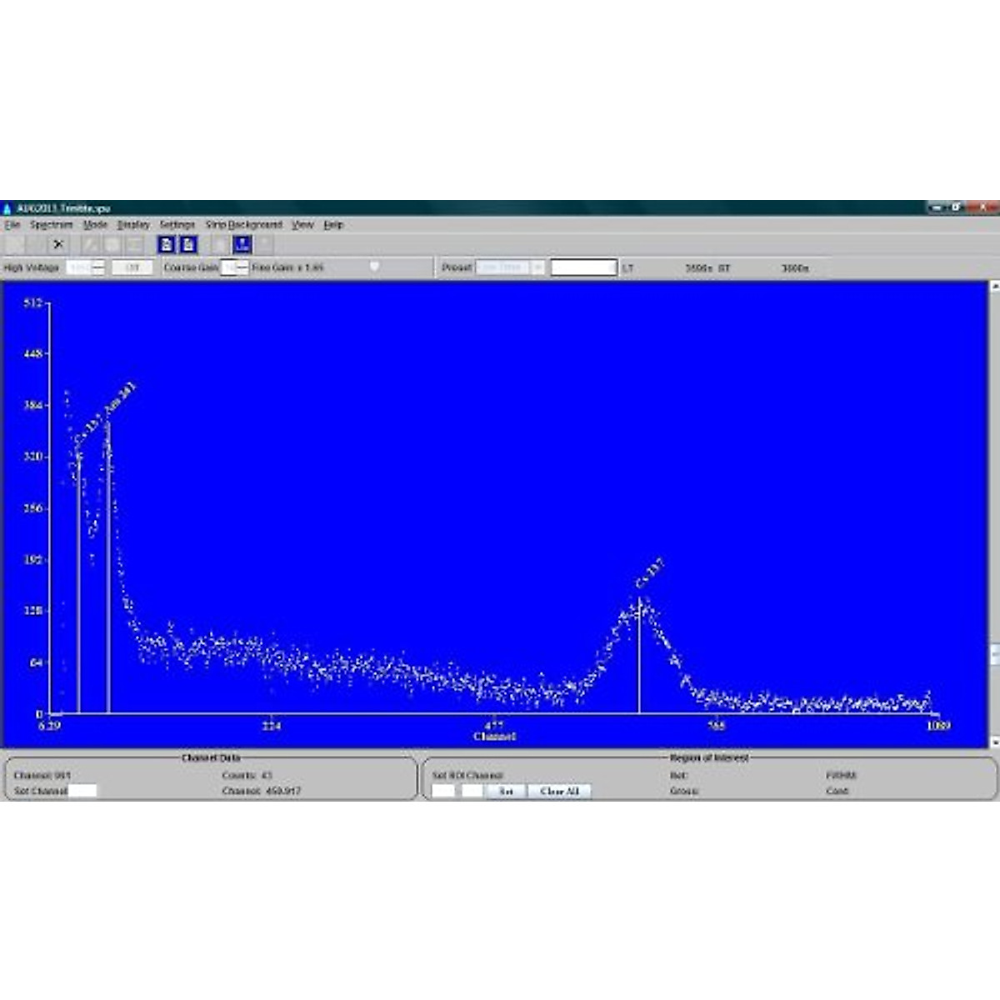Click the Cs-137 peak marker label

(650, 575)
